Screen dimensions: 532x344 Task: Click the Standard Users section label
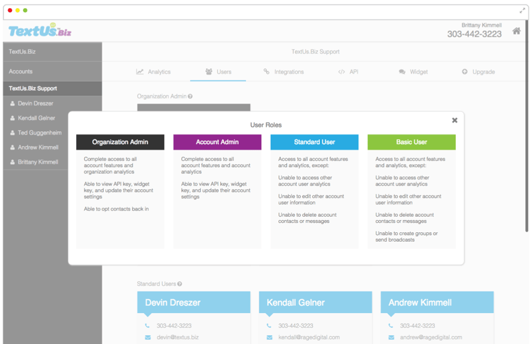(156, 284)
